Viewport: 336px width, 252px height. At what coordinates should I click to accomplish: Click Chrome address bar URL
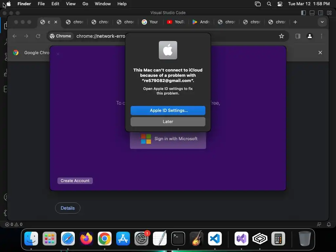(x=101, y=36)
